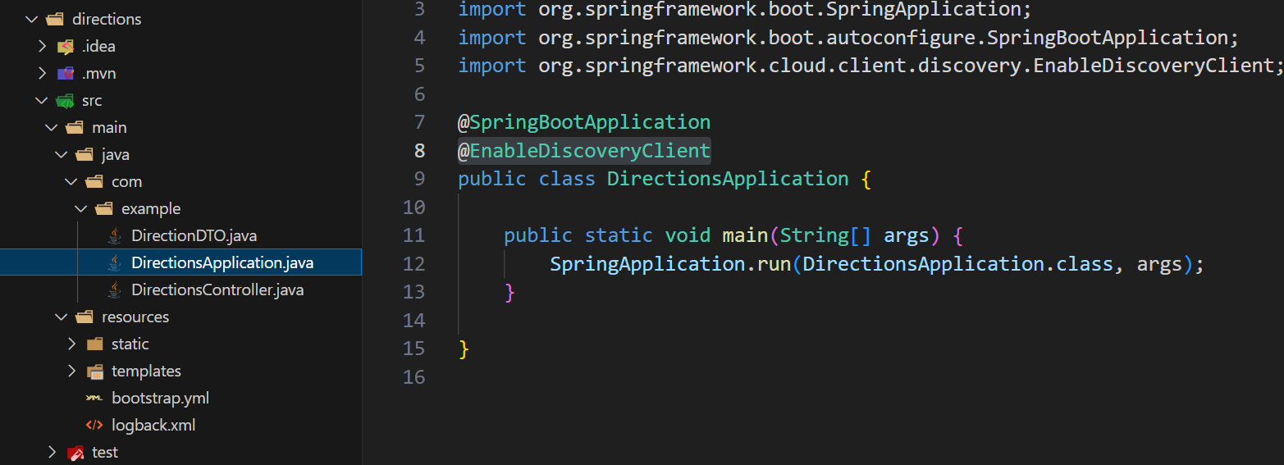The height and width of the screenshot is (465, 1284).
Task: Click the .idea folder icon
Action: [x=65, y=47]
